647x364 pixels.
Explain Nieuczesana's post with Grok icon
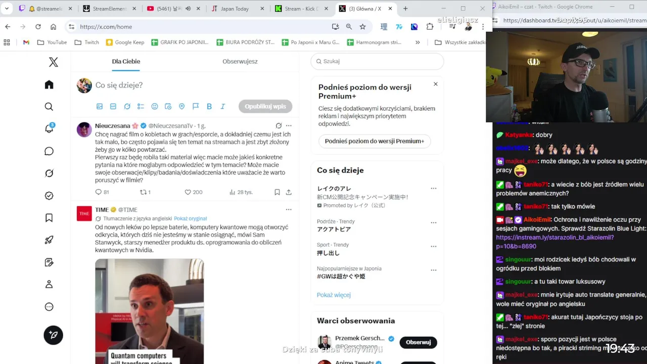coord(279,126)
